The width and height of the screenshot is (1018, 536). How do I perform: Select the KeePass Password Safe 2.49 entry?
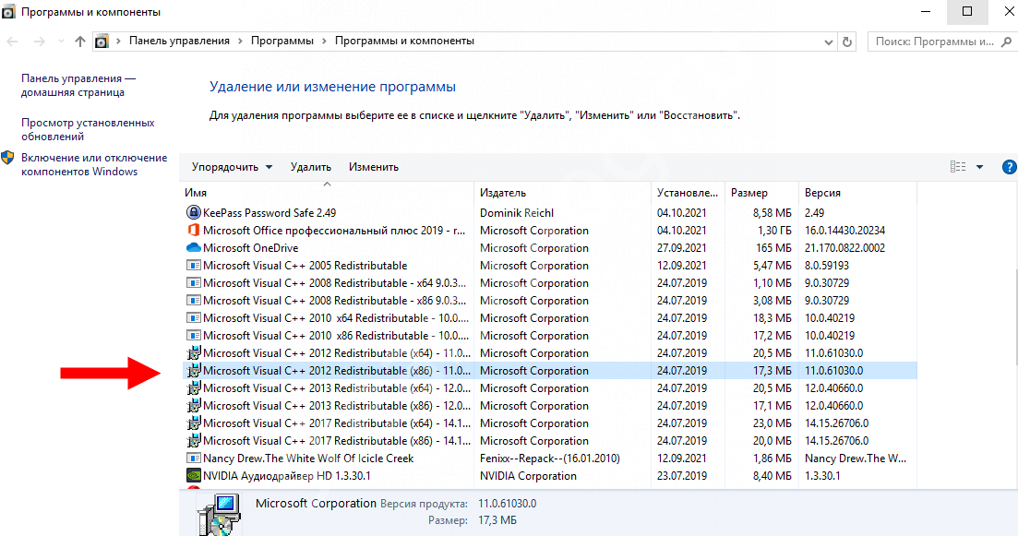[x=269, y=212]
